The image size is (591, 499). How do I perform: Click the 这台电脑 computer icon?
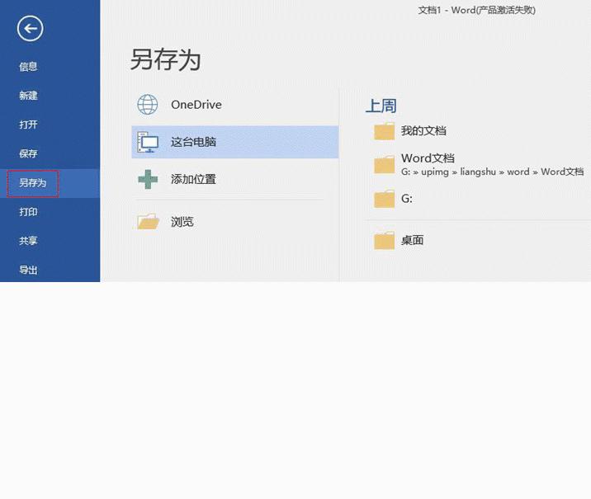pyautogui.click(x=148, y=142)
